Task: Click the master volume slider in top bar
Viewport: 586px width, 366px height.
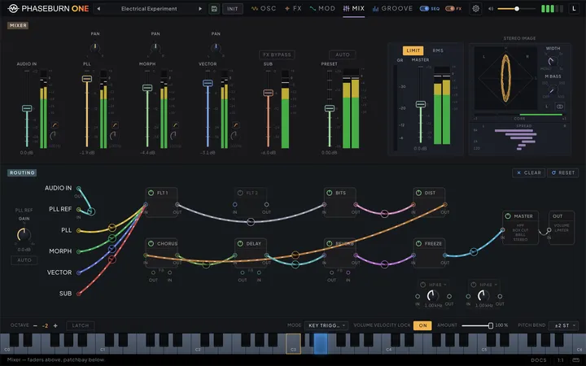Action: (517, 9)
